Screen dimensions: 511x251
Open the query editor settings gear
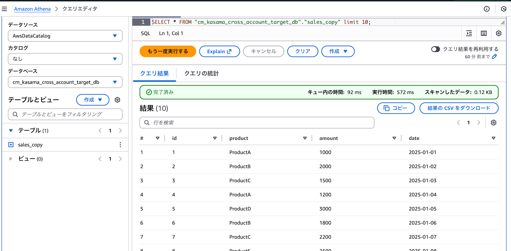pyautogui.click(x=499, y=33)
